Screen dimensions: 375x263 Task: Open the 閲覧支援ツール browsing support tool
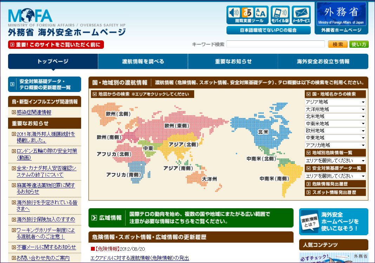click(x=247, y=15)
